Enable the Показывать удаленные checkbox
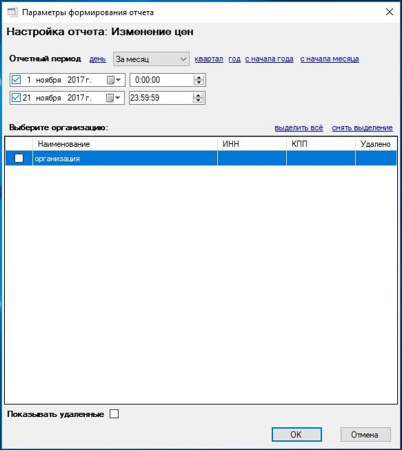The width and height of the screenshot is (402, 450). point(114,414)
